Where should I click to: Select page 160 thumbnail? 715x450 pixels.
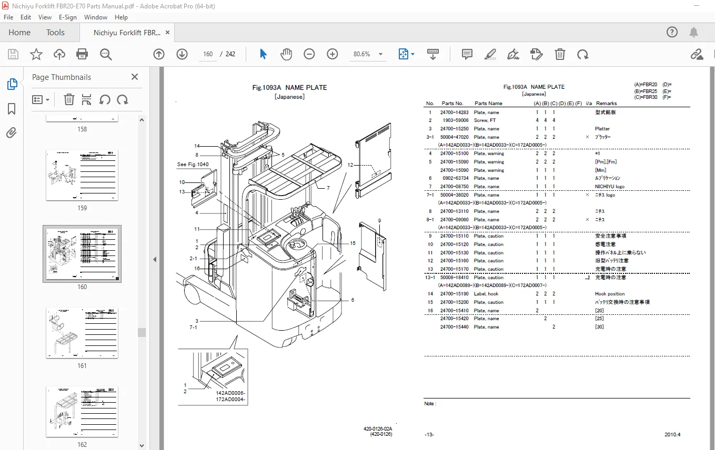82,254
